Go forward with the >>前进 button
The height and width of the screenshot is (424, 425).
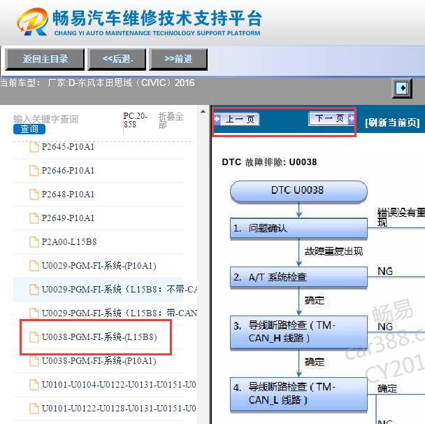[x=178, y=59]
